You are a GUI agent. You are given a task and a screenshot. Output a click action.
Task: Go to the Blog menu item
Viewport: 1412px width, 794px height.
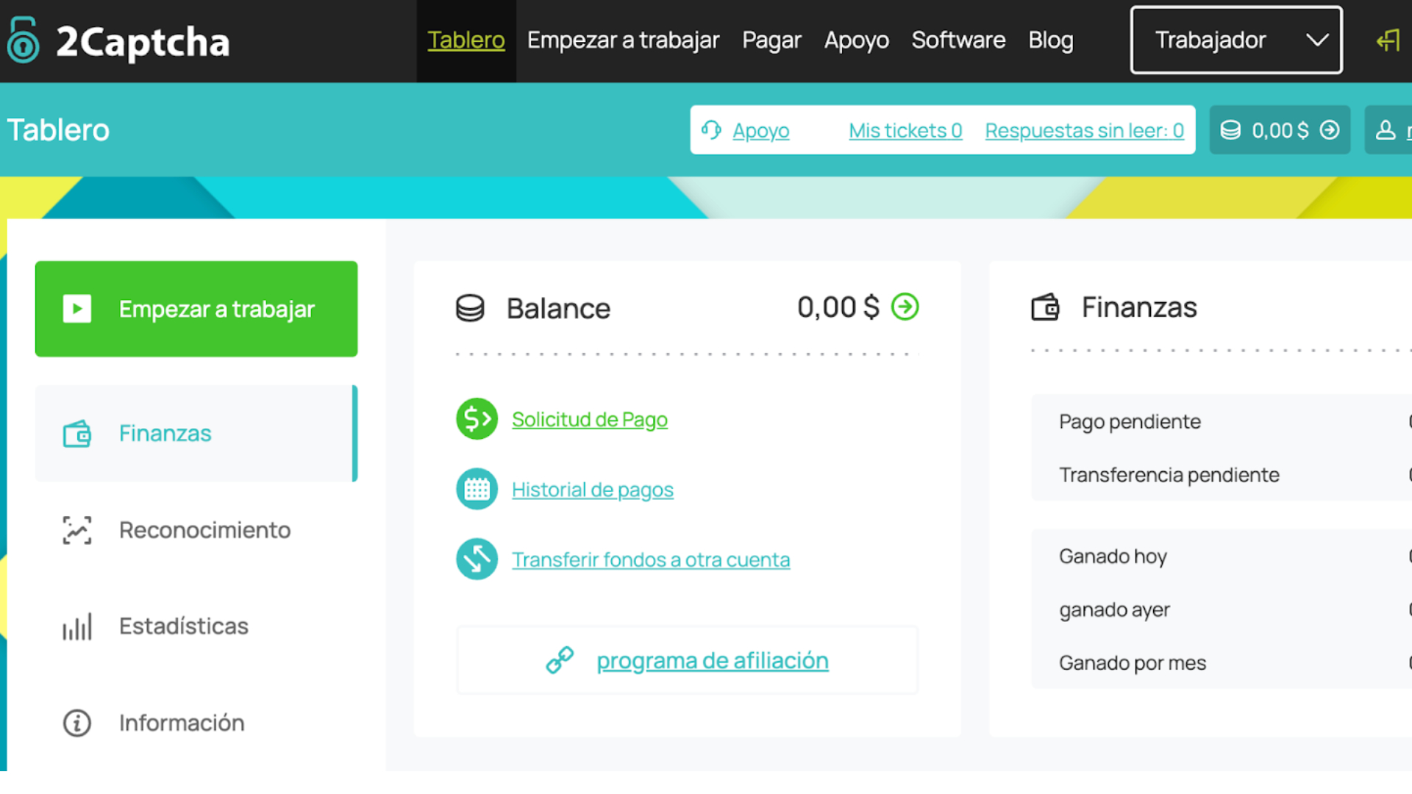[1050, 40]
